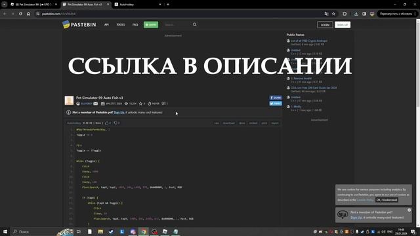The image size is (420, 236).
Task: Click the thumbs-up like icon on the paste
Action: point(107,123)
